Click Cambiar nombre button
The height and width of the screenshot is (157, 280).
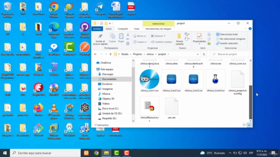point(161,42)
